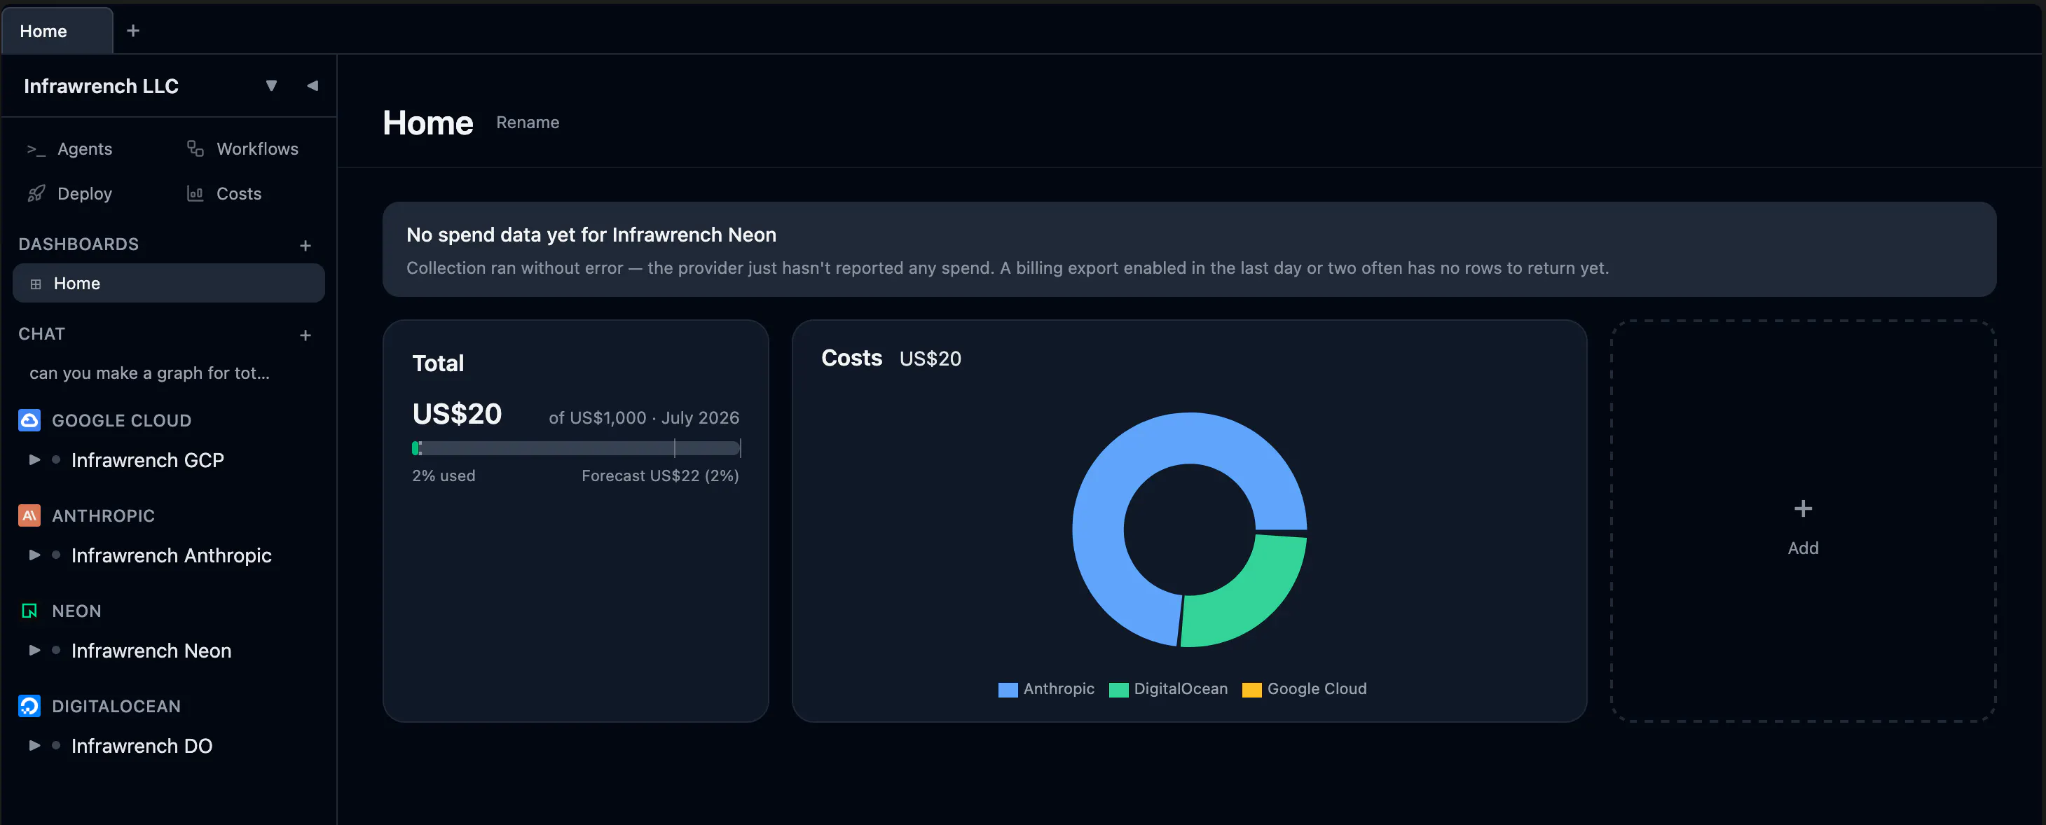Click the DIGITALOCEAN provider heading
Image resolution: width=2046 pixels, height=825 pixels.
pyautogui.click(x=116, y=707)
